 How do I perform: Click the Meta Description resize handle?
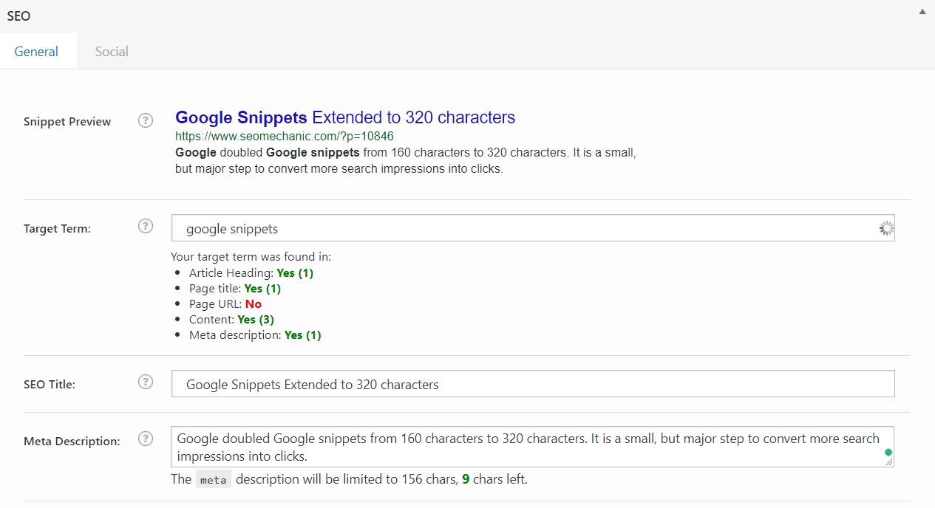[x=889, y=462]
